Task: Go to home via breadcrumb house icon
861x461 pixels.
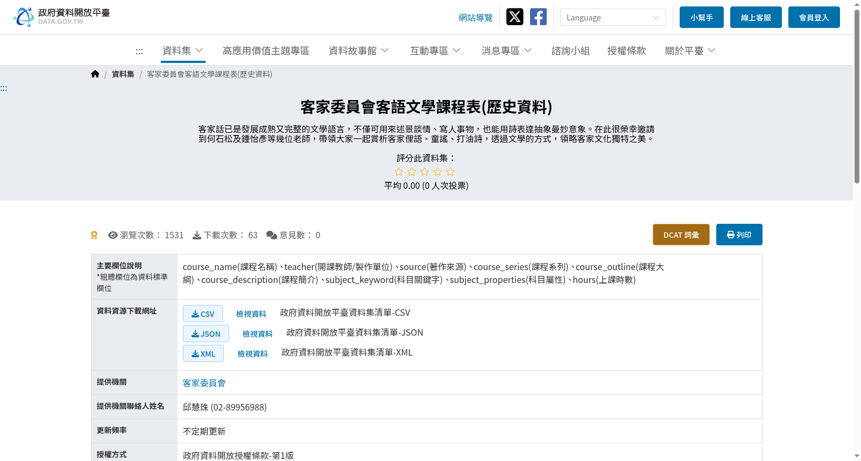Action: click(95, 74)
